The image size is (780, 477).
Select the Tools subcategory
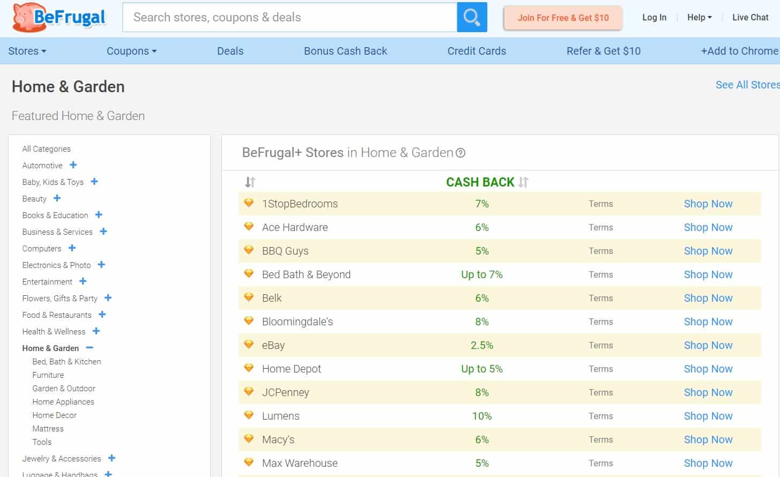tap(42, 442)
